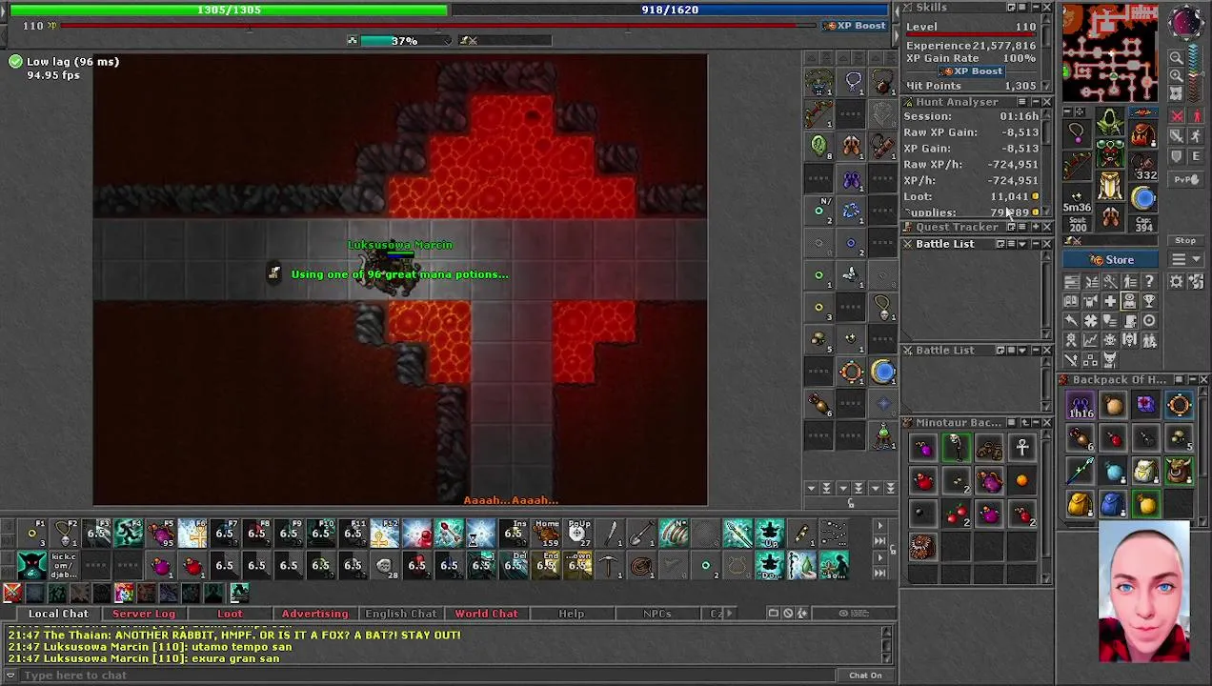Click the F1 action bar slot
The image size is (1212, 686).
click(x=33, y=535)
